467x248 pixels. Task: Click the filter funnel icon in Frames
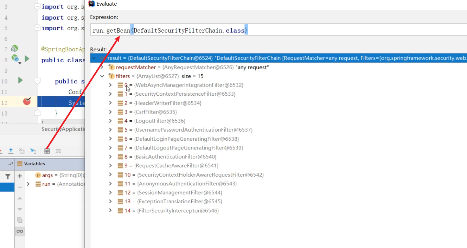[x=7, y=176]
